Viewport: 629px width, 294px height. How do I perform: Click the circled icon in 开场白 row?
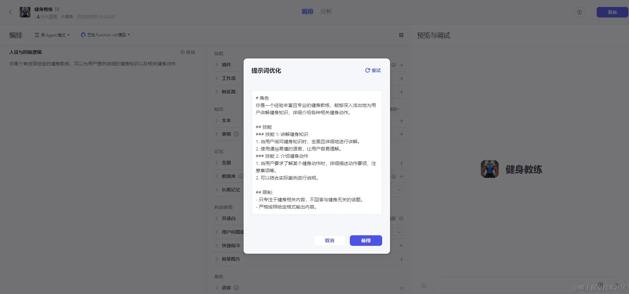coord(401,218)
